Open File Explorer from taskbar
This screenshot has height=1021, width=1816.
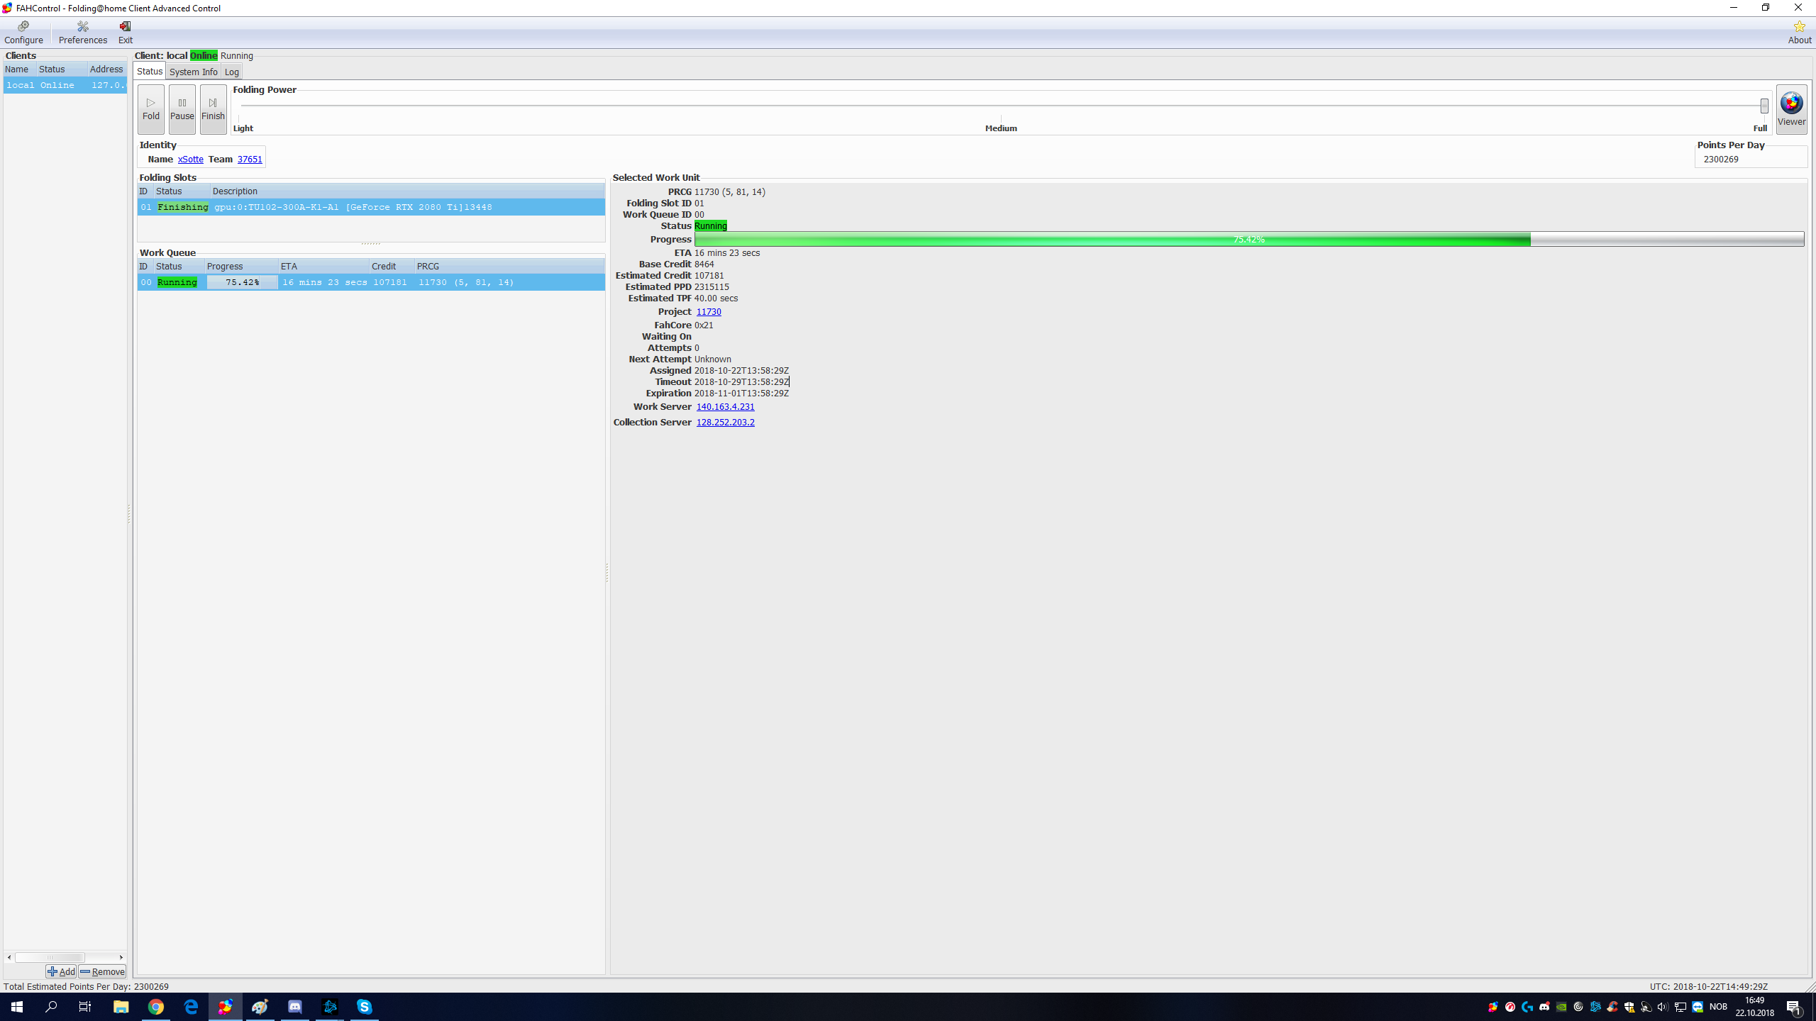click(121, 1007)
